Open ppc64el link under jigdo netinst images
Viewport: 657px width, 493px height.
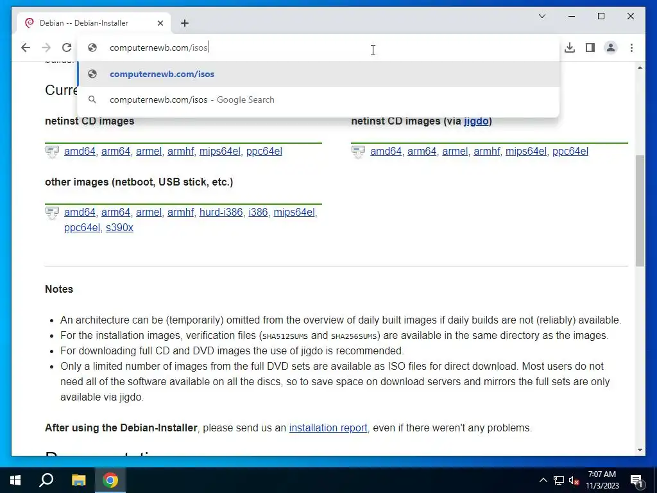point(570,151)
